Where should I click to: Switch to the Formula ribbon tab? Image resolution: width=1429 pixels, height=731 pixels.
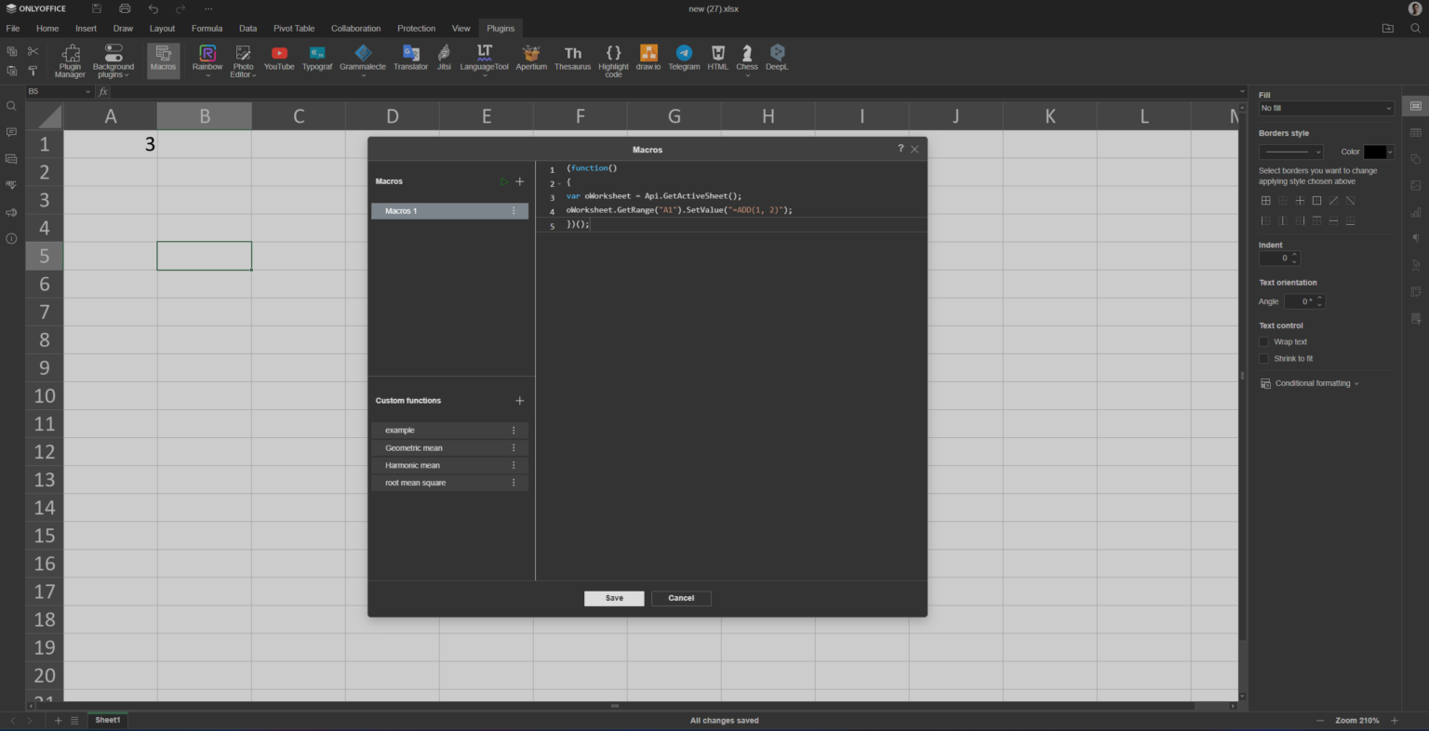tap(207, 28)
